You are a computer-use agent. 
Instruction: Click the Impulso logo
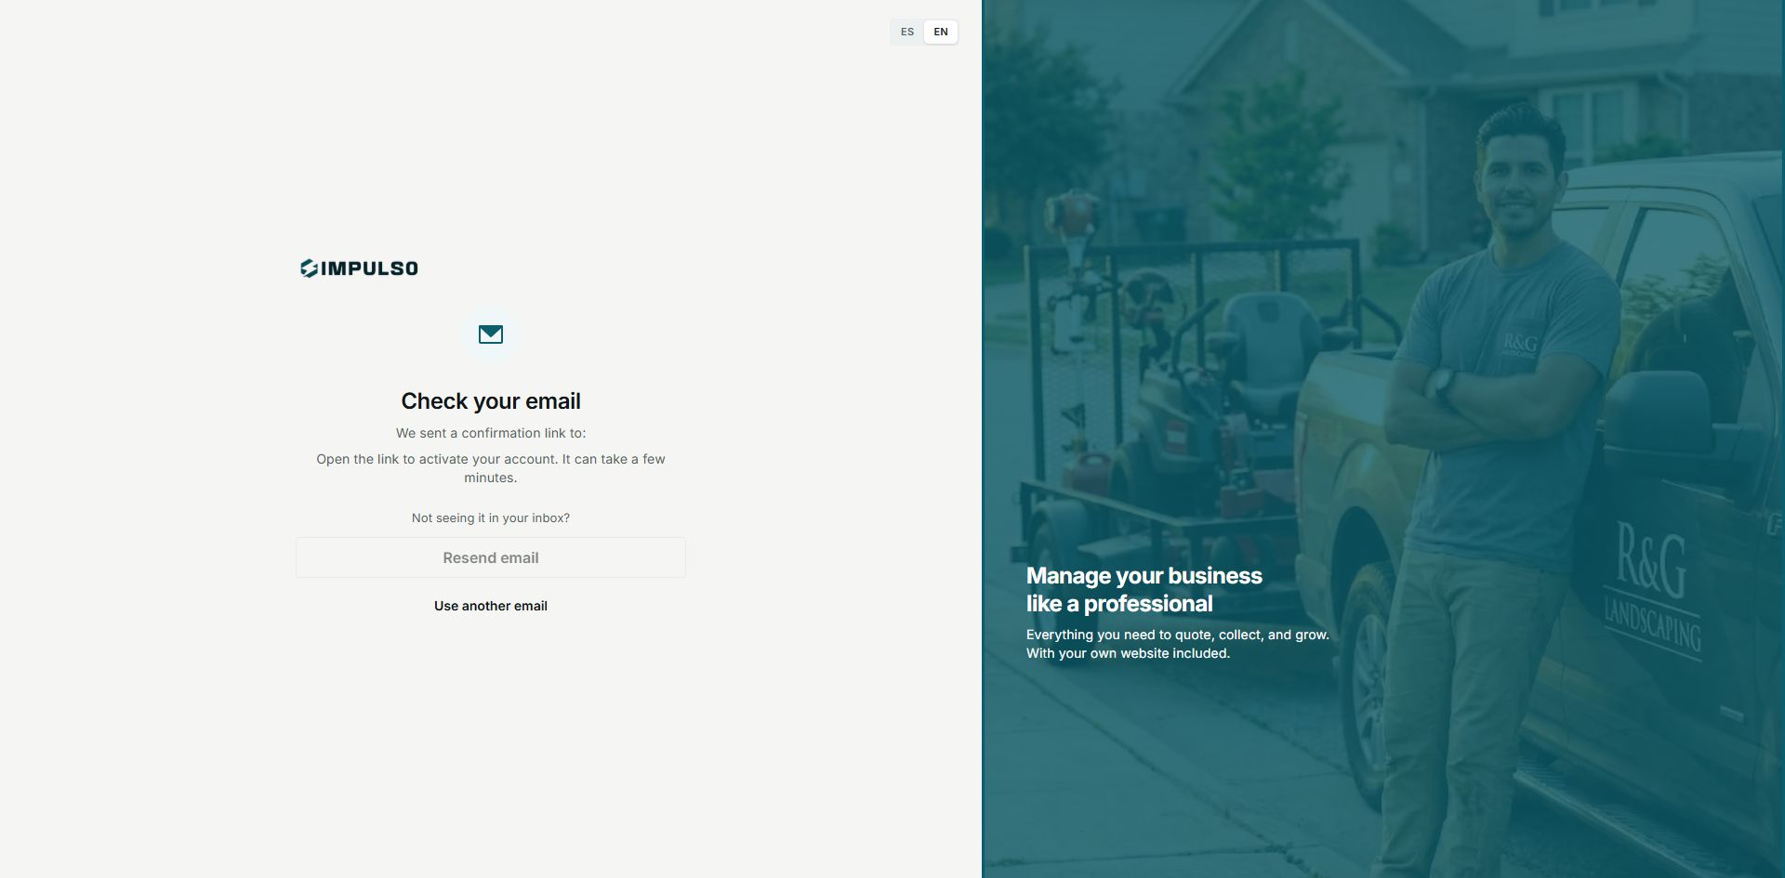coord(359,269)
